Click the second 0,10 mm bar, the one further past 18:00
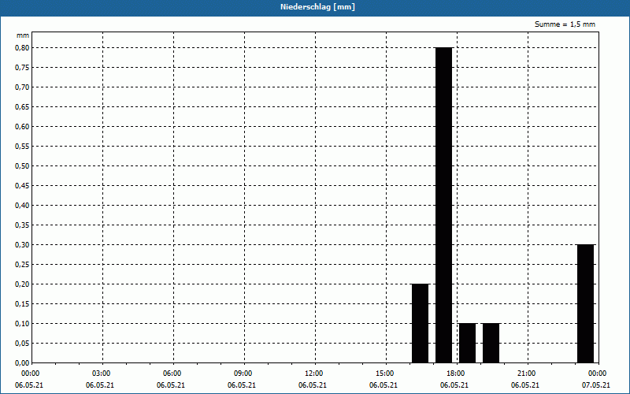The width and height of the screenshot is (630, 394). (x=491, y=343)
